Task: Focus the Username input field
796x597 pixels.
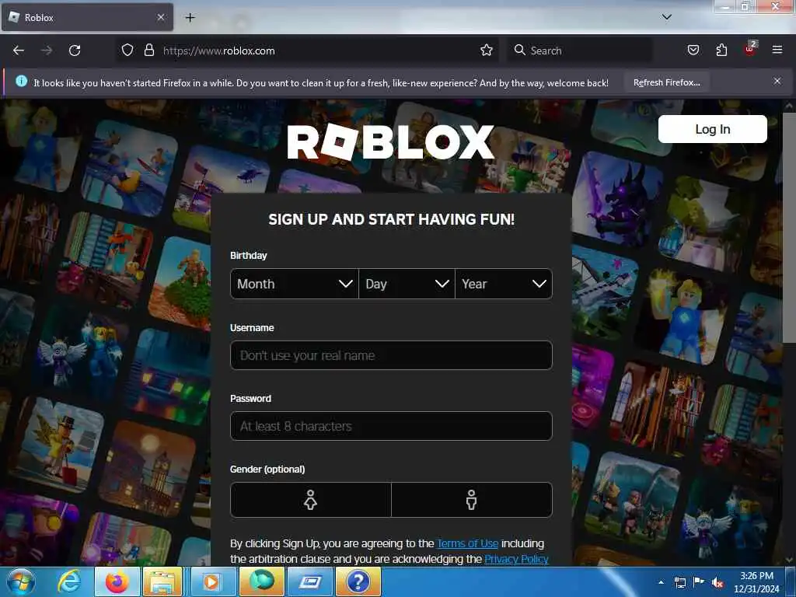Action: tap(391, 355)
